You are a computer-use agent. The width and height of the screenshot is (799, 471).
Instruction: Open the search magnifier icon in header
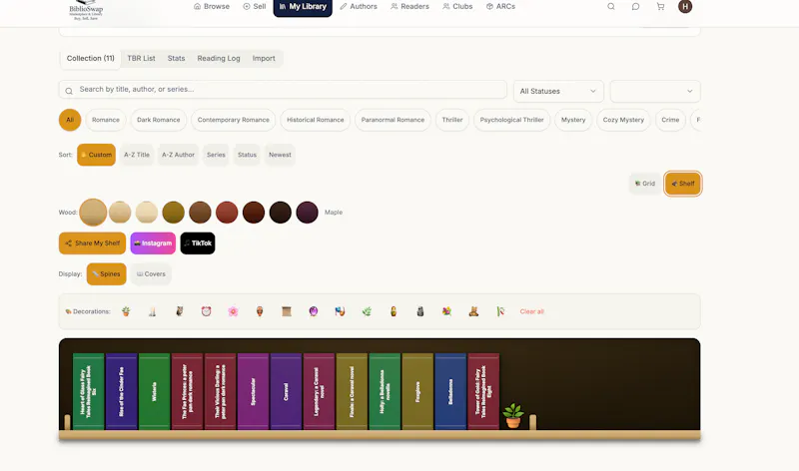610,7
